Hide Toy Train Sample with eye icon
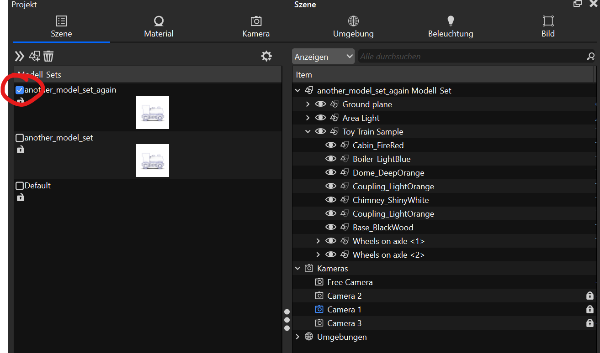Image resolution: width=600 pixels, height=353 pixels. coord(320,132)
